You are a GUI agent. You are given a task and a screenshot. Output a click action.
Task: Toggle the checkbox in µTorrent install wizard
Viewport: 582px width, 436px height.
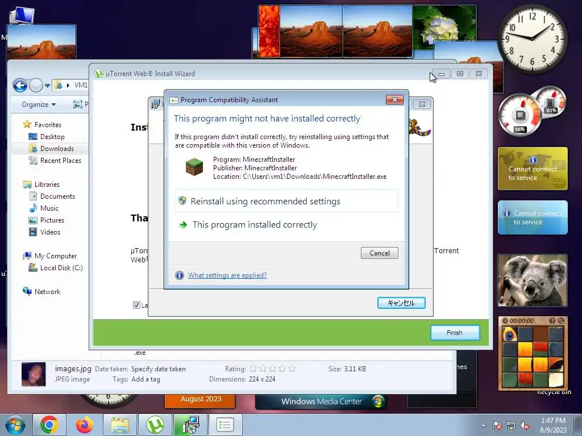[x=136, y=305]
